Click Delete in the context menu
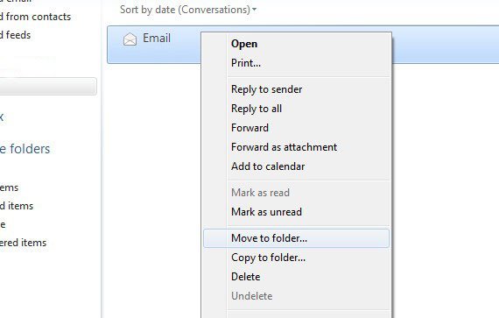Viewport: 499px width, 318px height. pos(245,277)
